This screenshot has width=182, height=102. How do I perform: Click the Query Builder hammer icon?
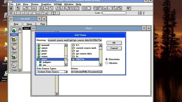pos(51,8)
